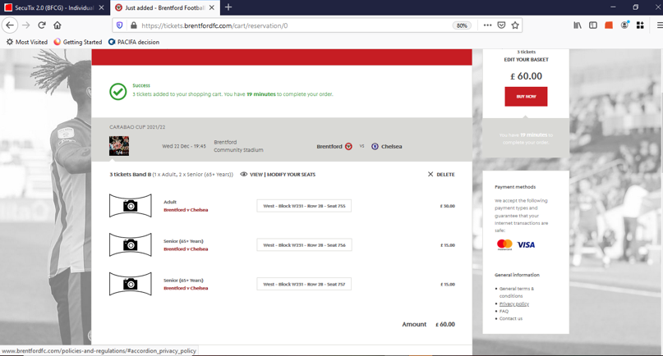Viewport: 663px width, 356px height.
Task: Close the SecuTix 2.0 tab
Action: click(x=102, y=7)
